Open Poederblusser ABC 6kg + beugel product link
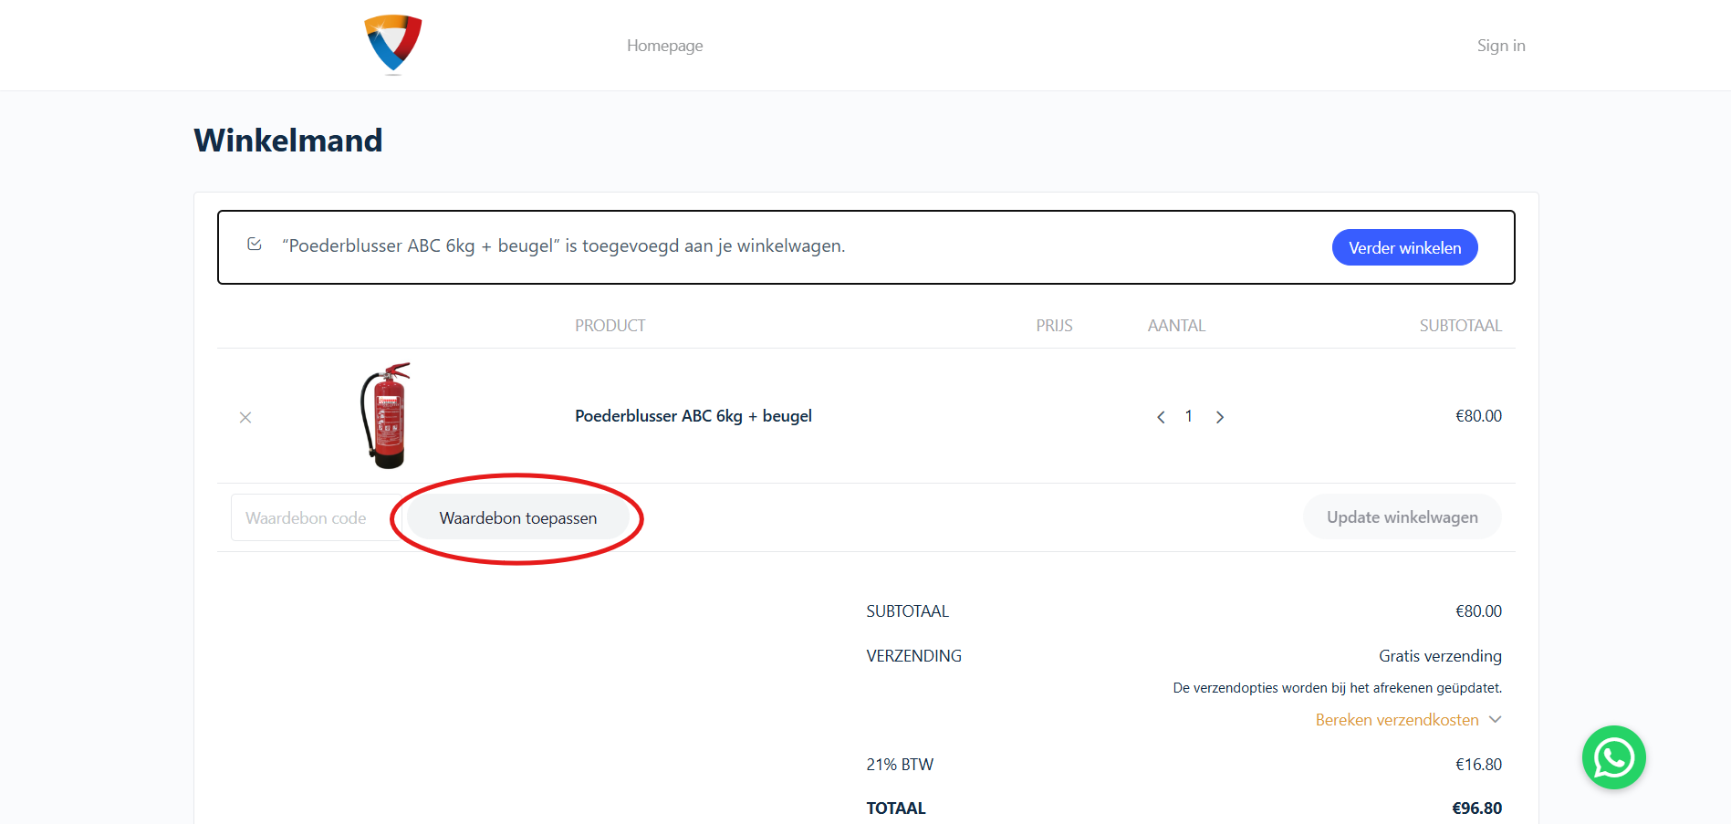 tap(693, 416)
